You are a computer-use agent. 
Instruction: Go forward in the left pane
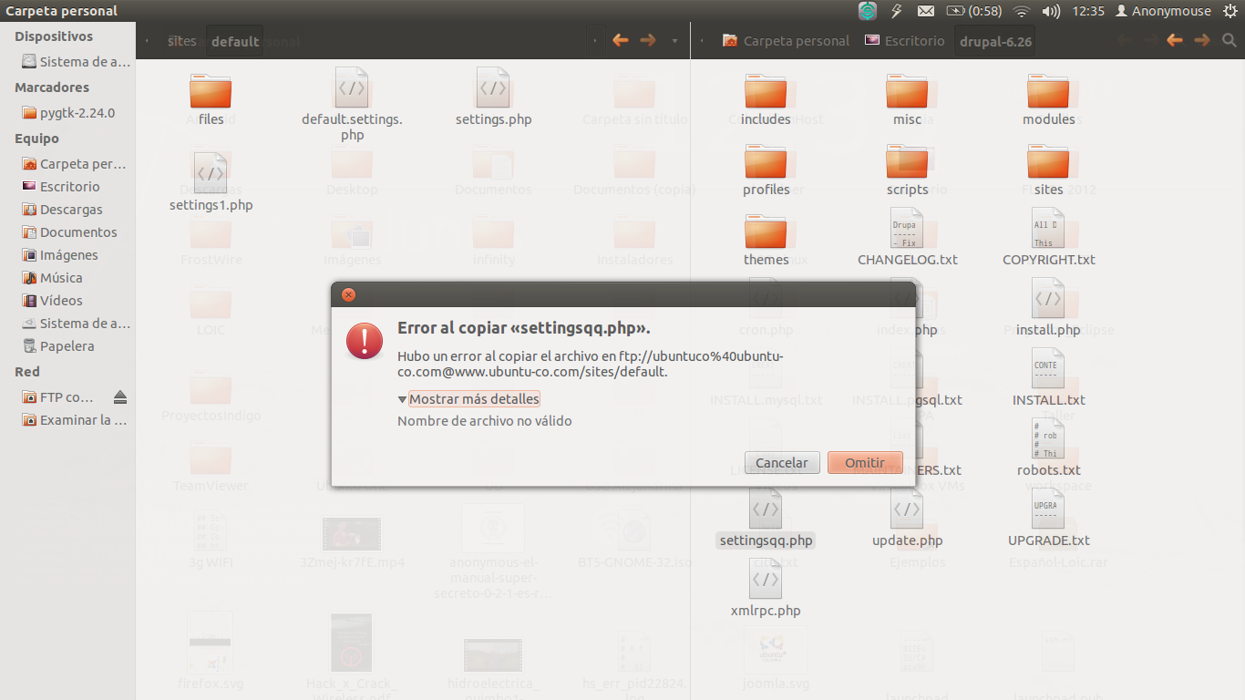648,40
